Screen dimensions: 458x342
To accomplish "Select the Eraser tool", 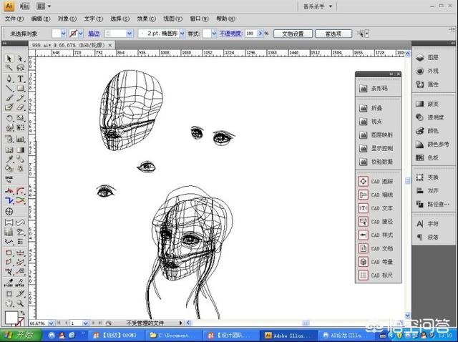I will point(20,107).
